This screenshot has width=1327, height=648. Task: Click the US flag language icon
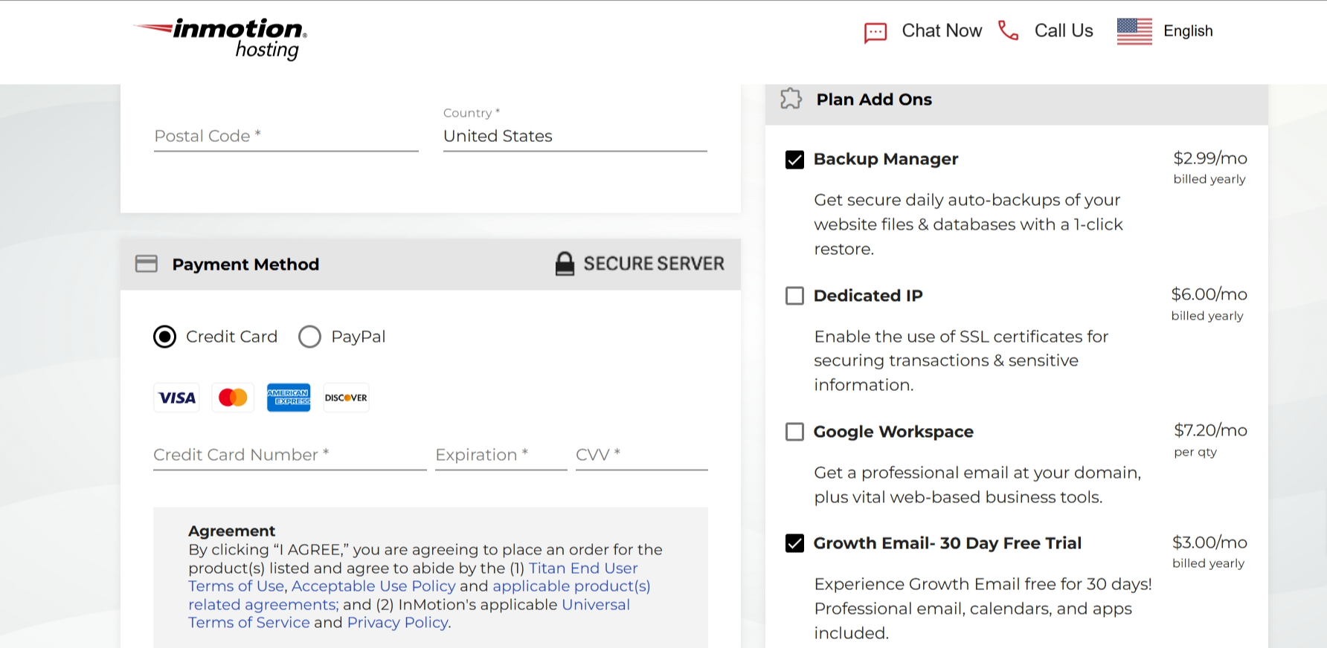pos(1134,31)
